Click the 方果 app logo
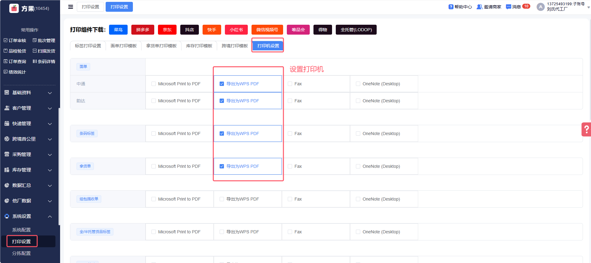Viewport: 591px width, 263px height. (x=14, y=8)
